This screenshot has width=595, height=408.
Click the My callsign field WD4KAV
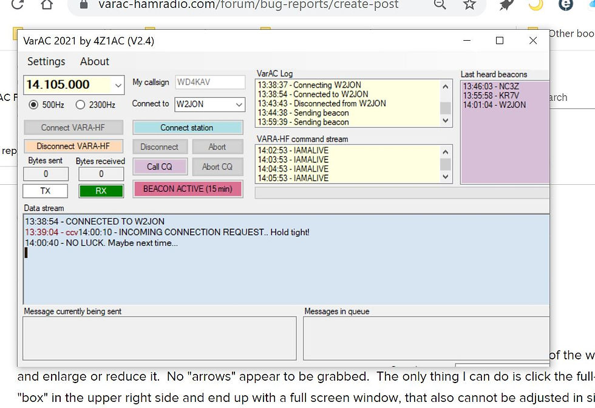click(x=210, y=82)
